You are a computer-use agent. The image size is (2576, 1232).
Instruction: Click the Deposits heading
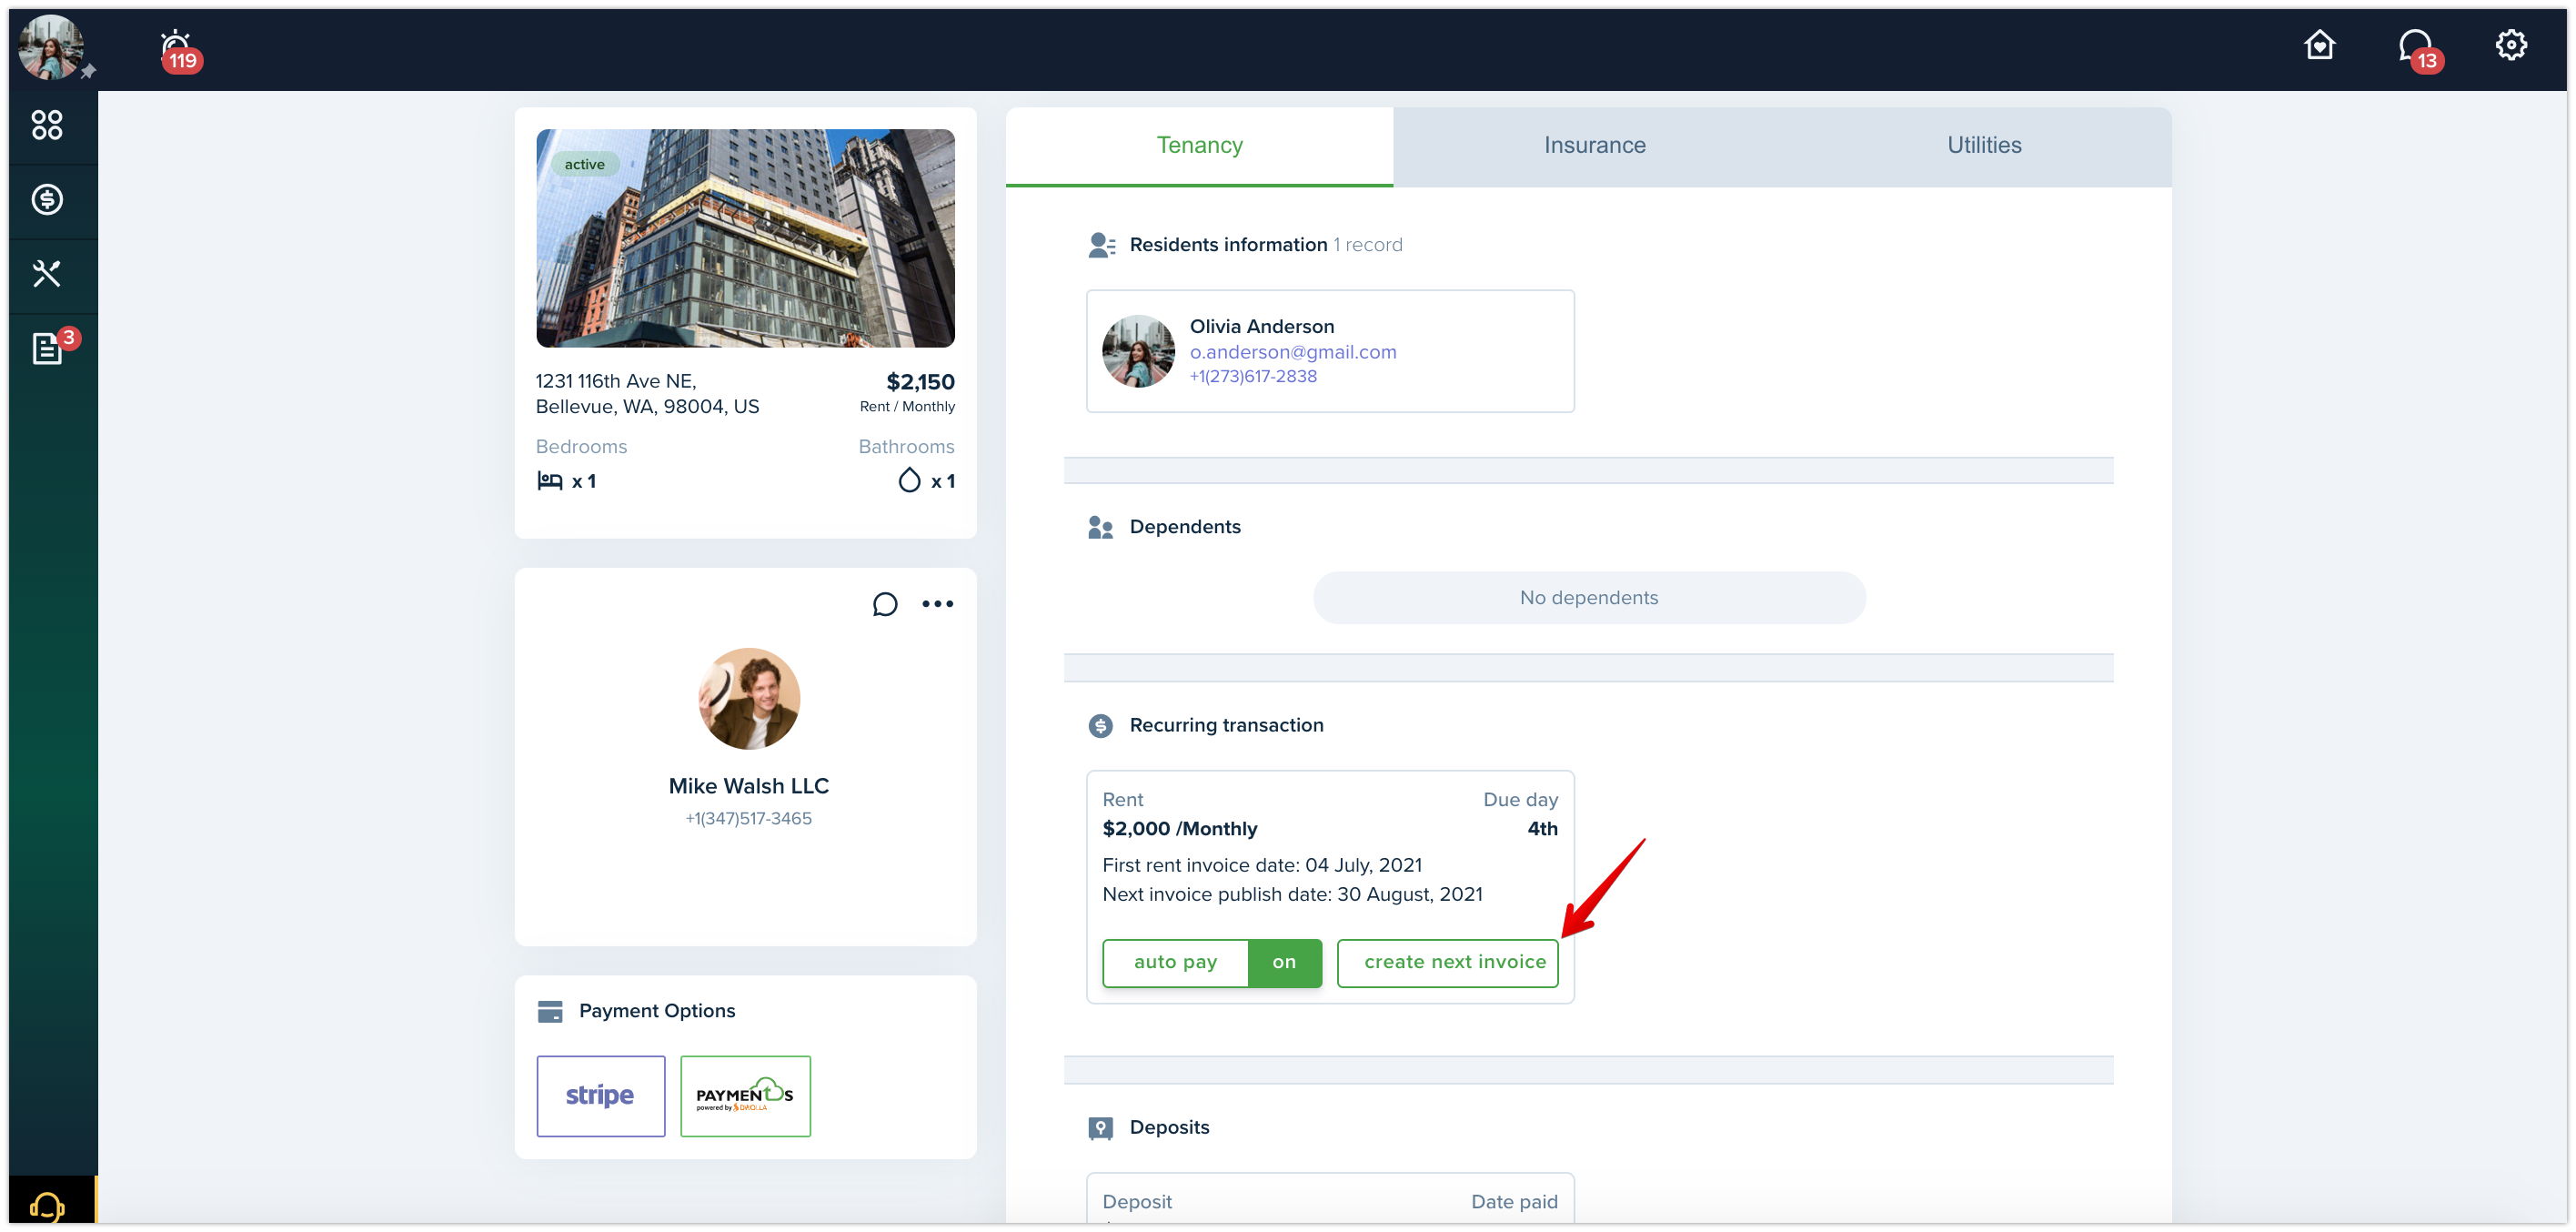click(1169, 1128)
